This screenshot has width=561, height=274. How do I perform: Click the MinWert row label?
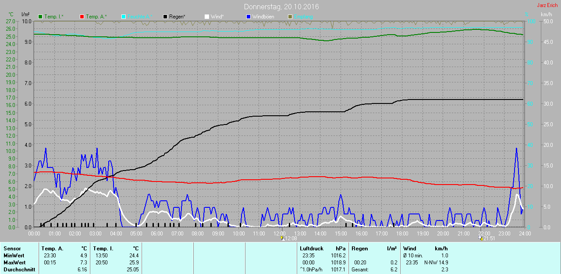(x=13, y=256)
